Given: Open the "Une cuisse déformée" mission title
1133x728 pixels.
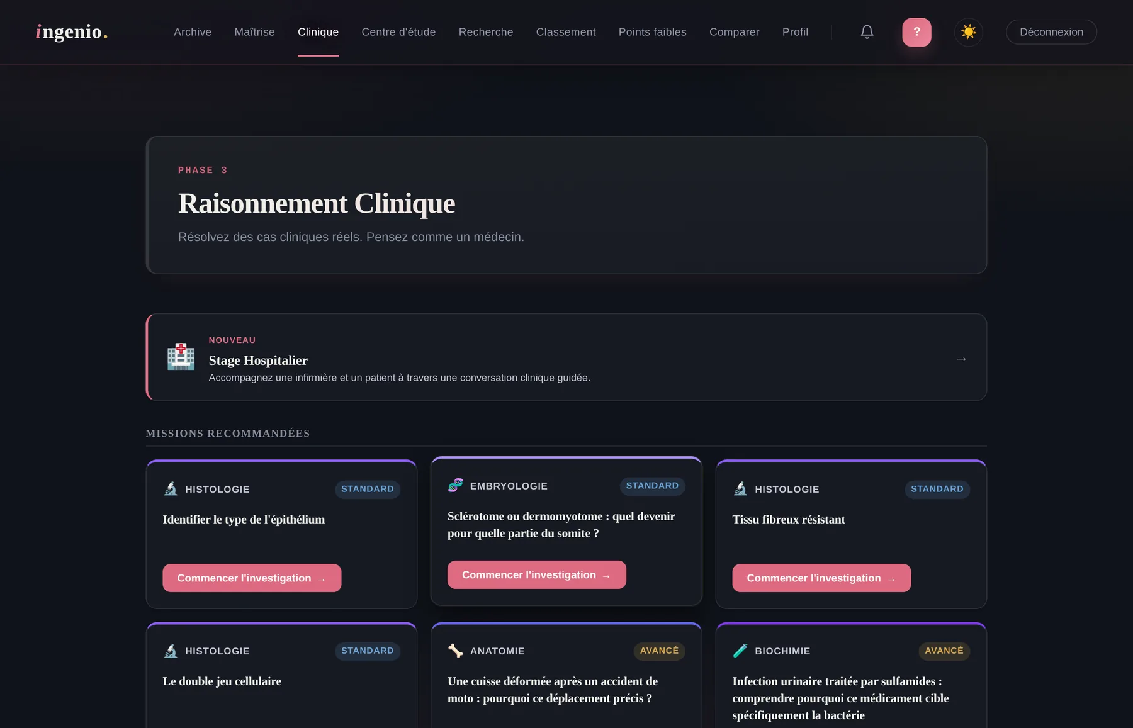Looking at the screenshot, I should [x=553, y=690].
